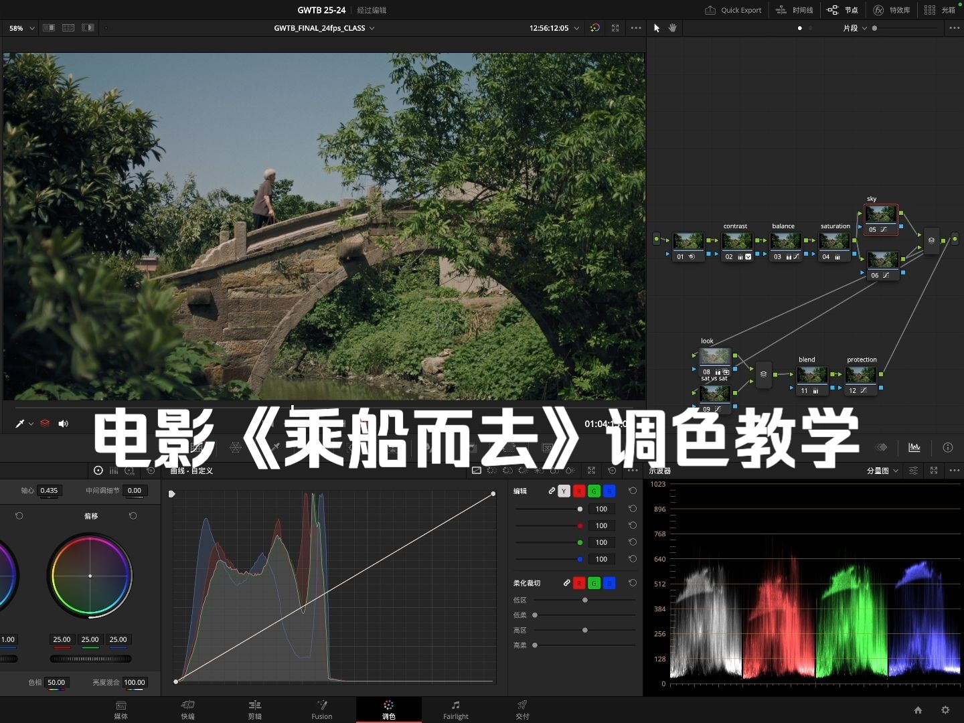Select the pointer arrow tool above the node graph
The image size is (964, 723).
(x=657, y=28)
